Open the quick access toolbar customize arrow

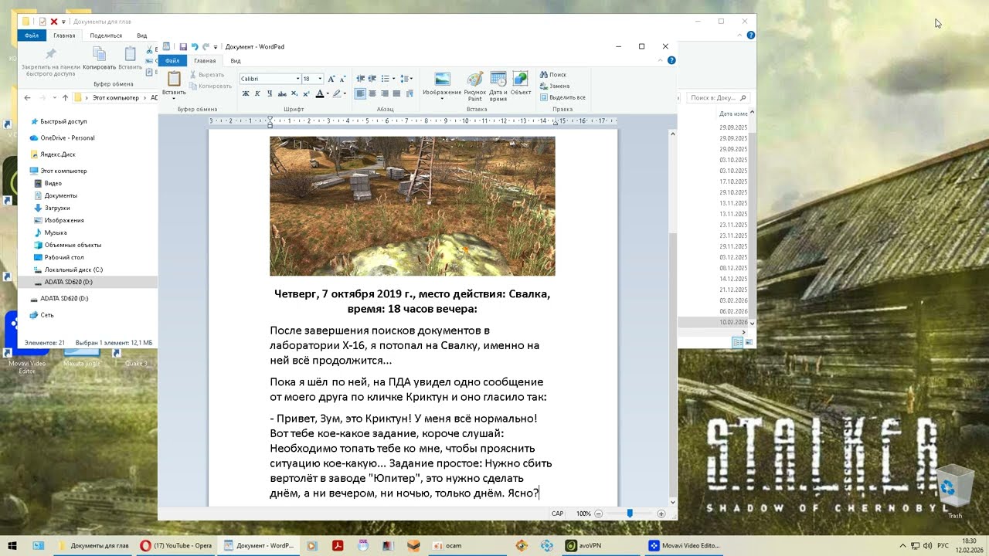pyautogui.click(x=216, y=47)
